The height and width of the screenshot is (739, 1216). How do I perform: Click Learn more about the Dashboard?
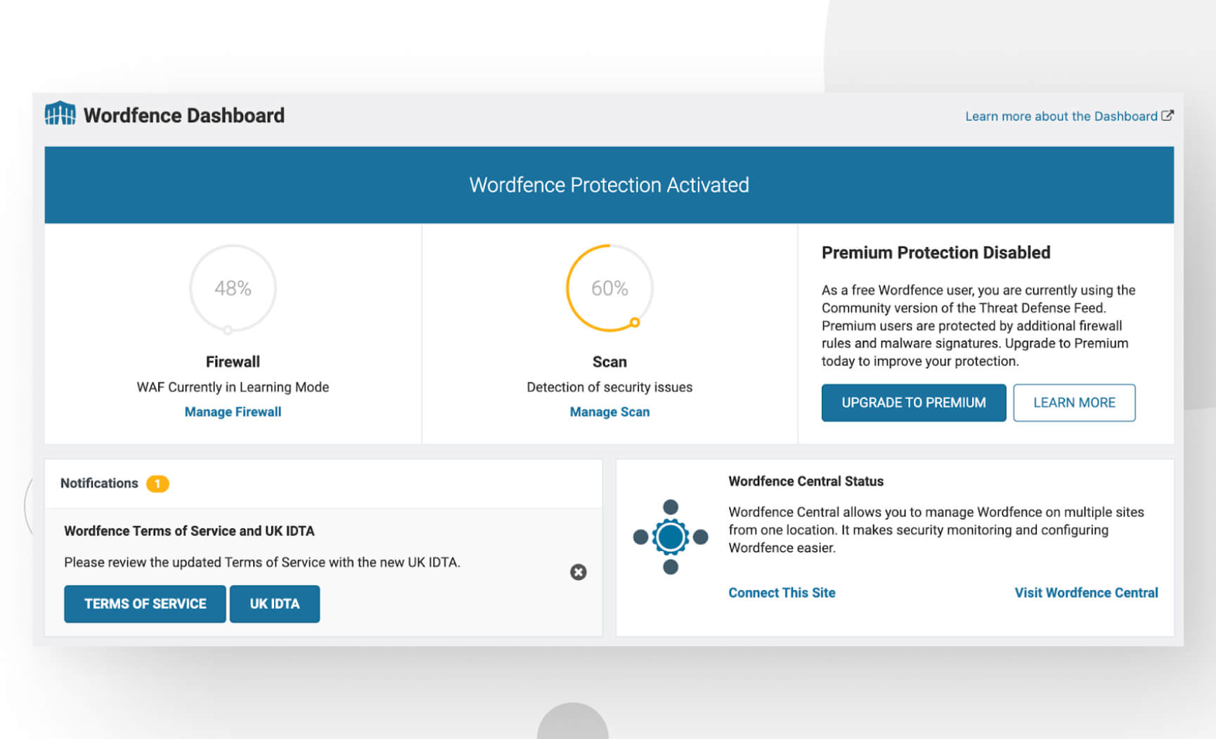(1061, 116)
